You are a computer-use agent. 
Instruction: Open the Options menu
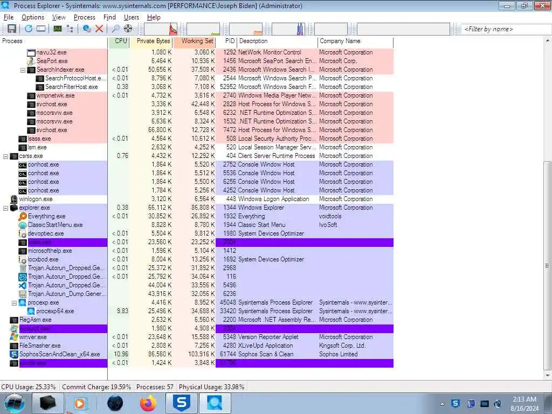33,17
